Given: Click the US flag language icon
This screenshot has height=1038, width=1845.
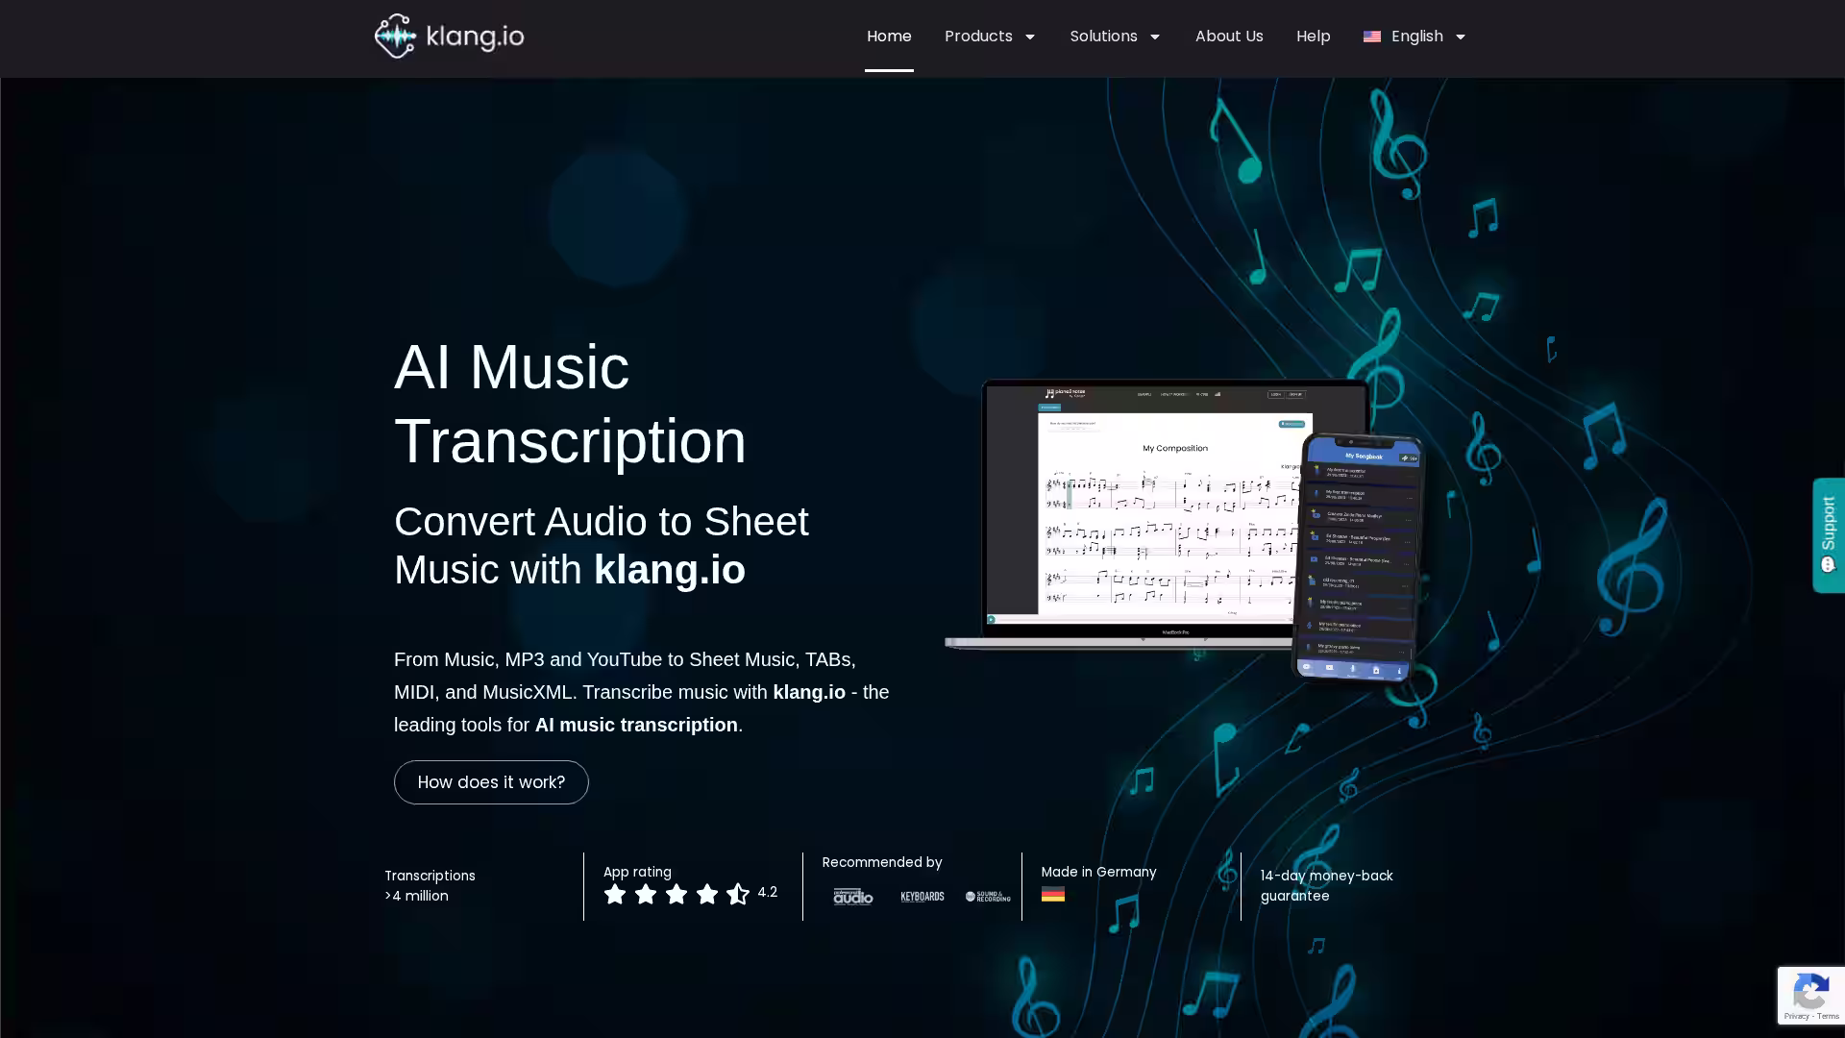Looking at the screenshot, I should tap(1371, 37).
